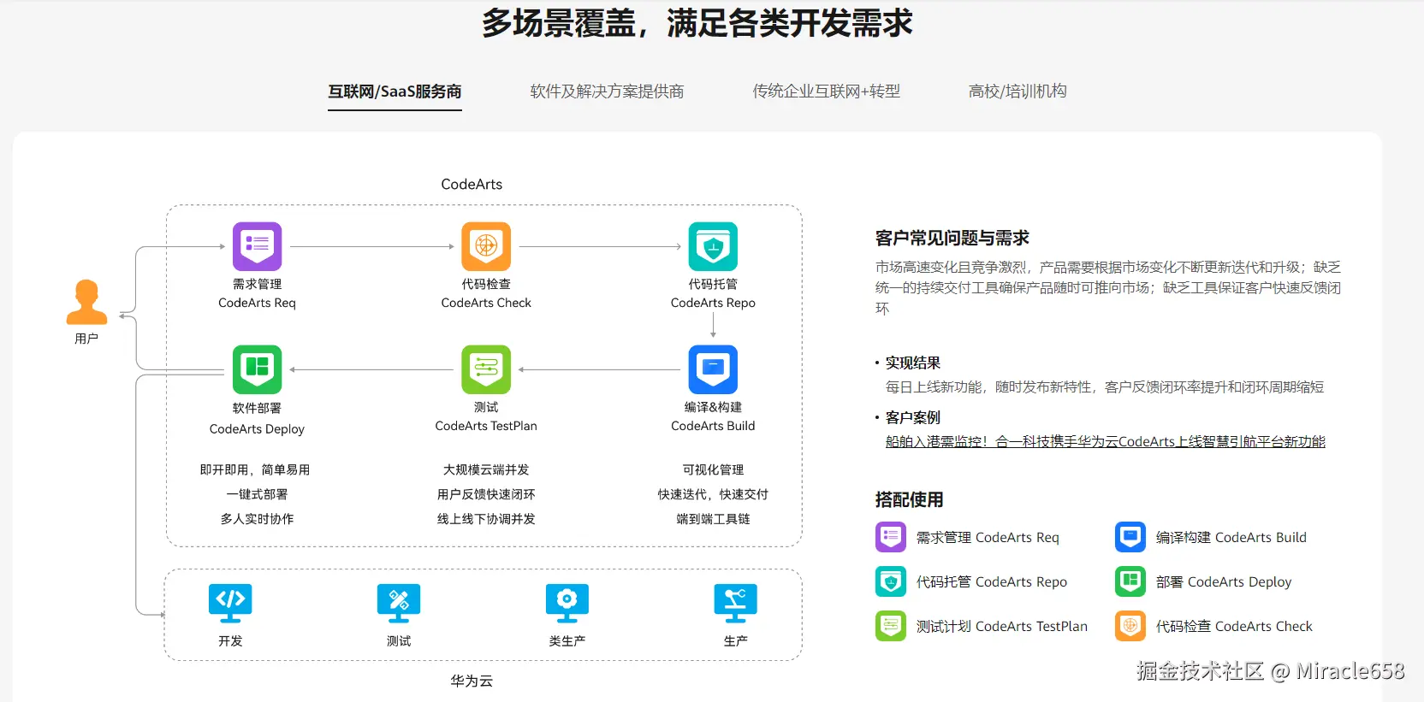Image resolution: width=1424 pixels, height=702 pixels.
Task: Click the 线上线下协调开发 text
Action: coord(486,519)
